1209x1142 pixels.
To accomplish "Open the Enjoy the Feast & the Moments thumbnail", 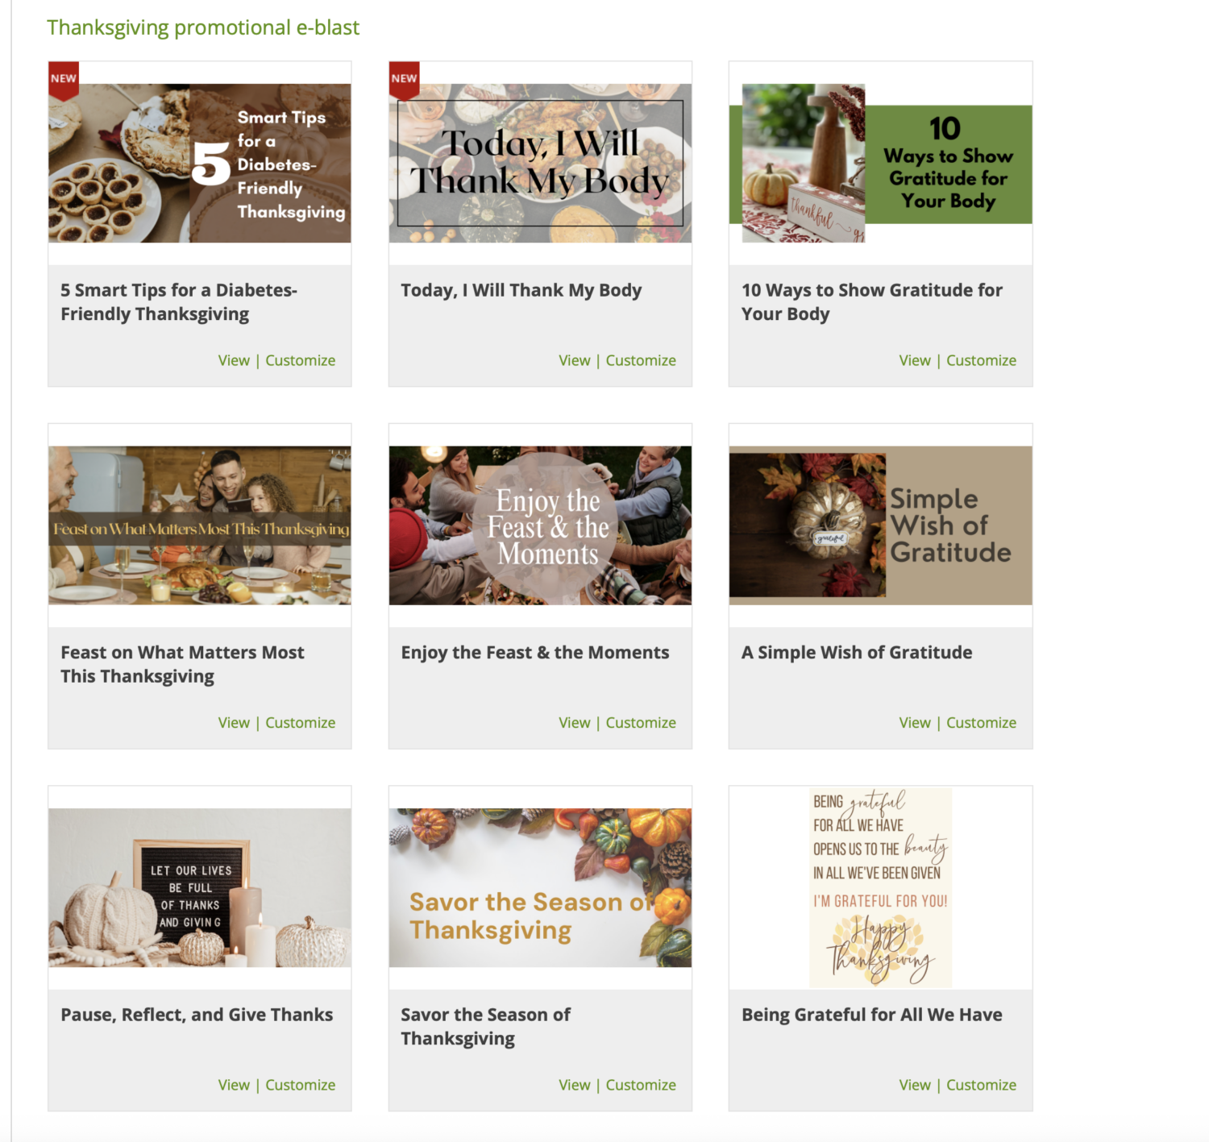I will click(x=540, y=525).
